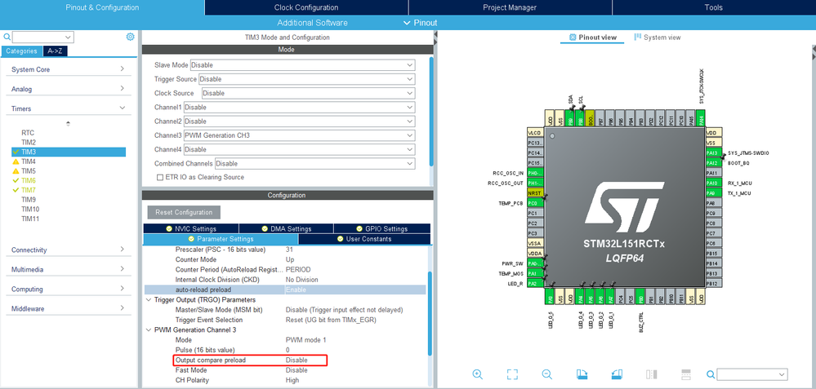Enable ETR IO as Clearing Source checkbox
816x389 pixels.
click(x=160, y=177)
